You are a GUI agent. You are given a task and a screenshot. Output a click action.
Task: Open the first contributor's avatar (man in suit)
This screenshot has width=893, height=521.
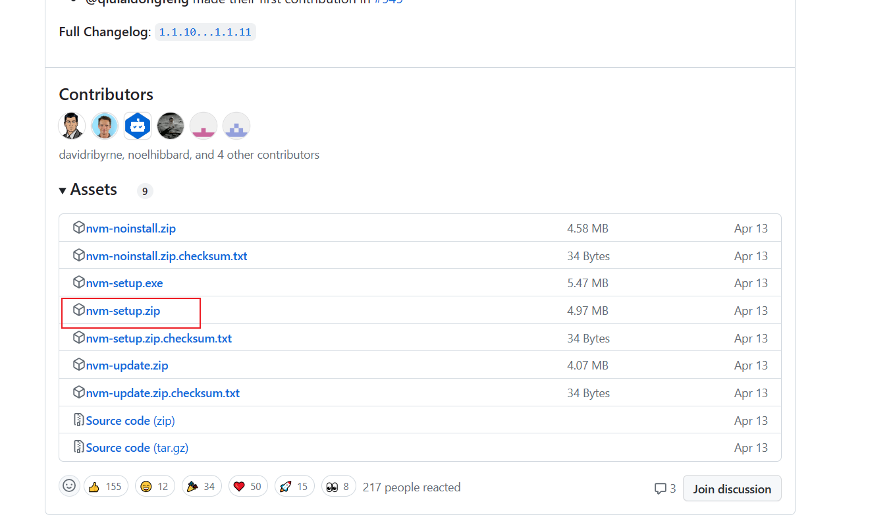click(72, 126)
